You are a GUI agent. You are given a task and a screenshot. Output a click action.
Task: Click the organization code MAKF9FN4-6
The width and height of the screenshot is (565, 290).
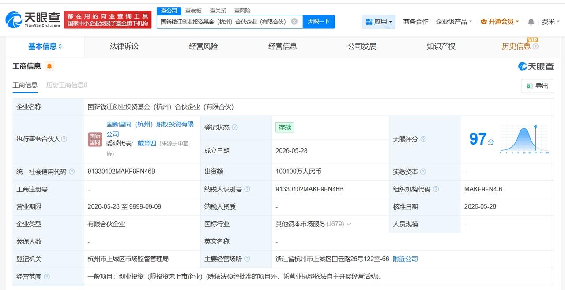click(483, 189)
